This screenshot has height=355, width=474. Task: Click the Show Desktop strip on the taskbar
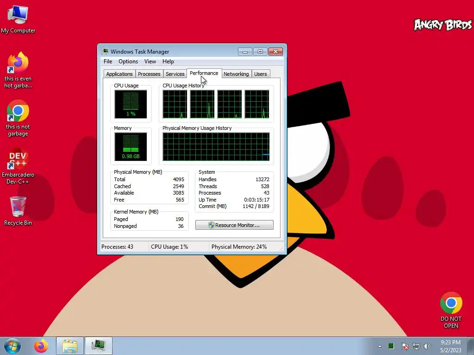tap(471, 346)
